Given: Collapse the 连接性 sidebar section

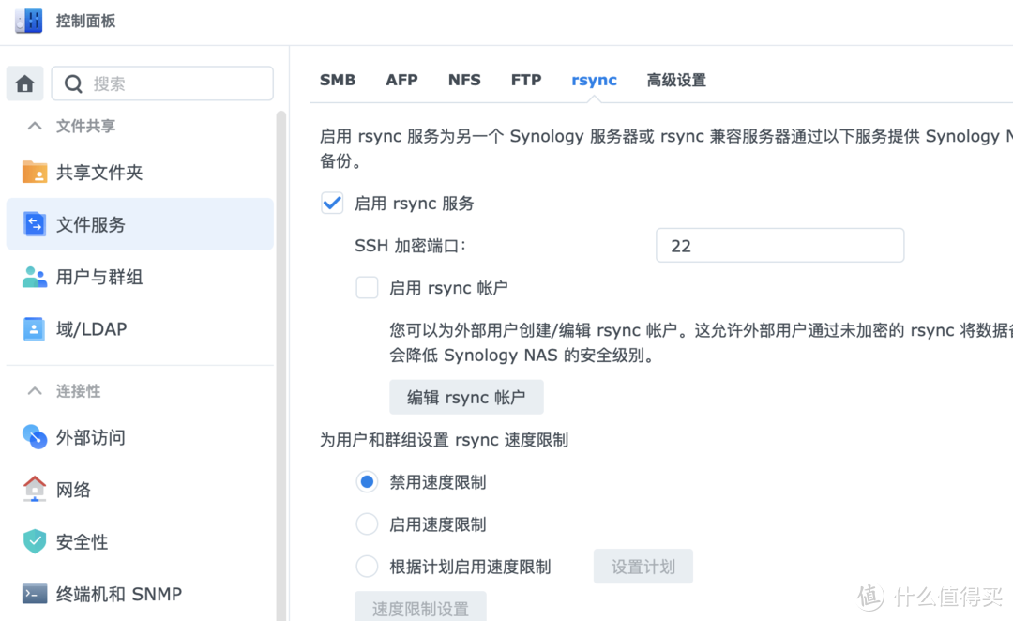Looking at the screenshot, I should [35, 391].
